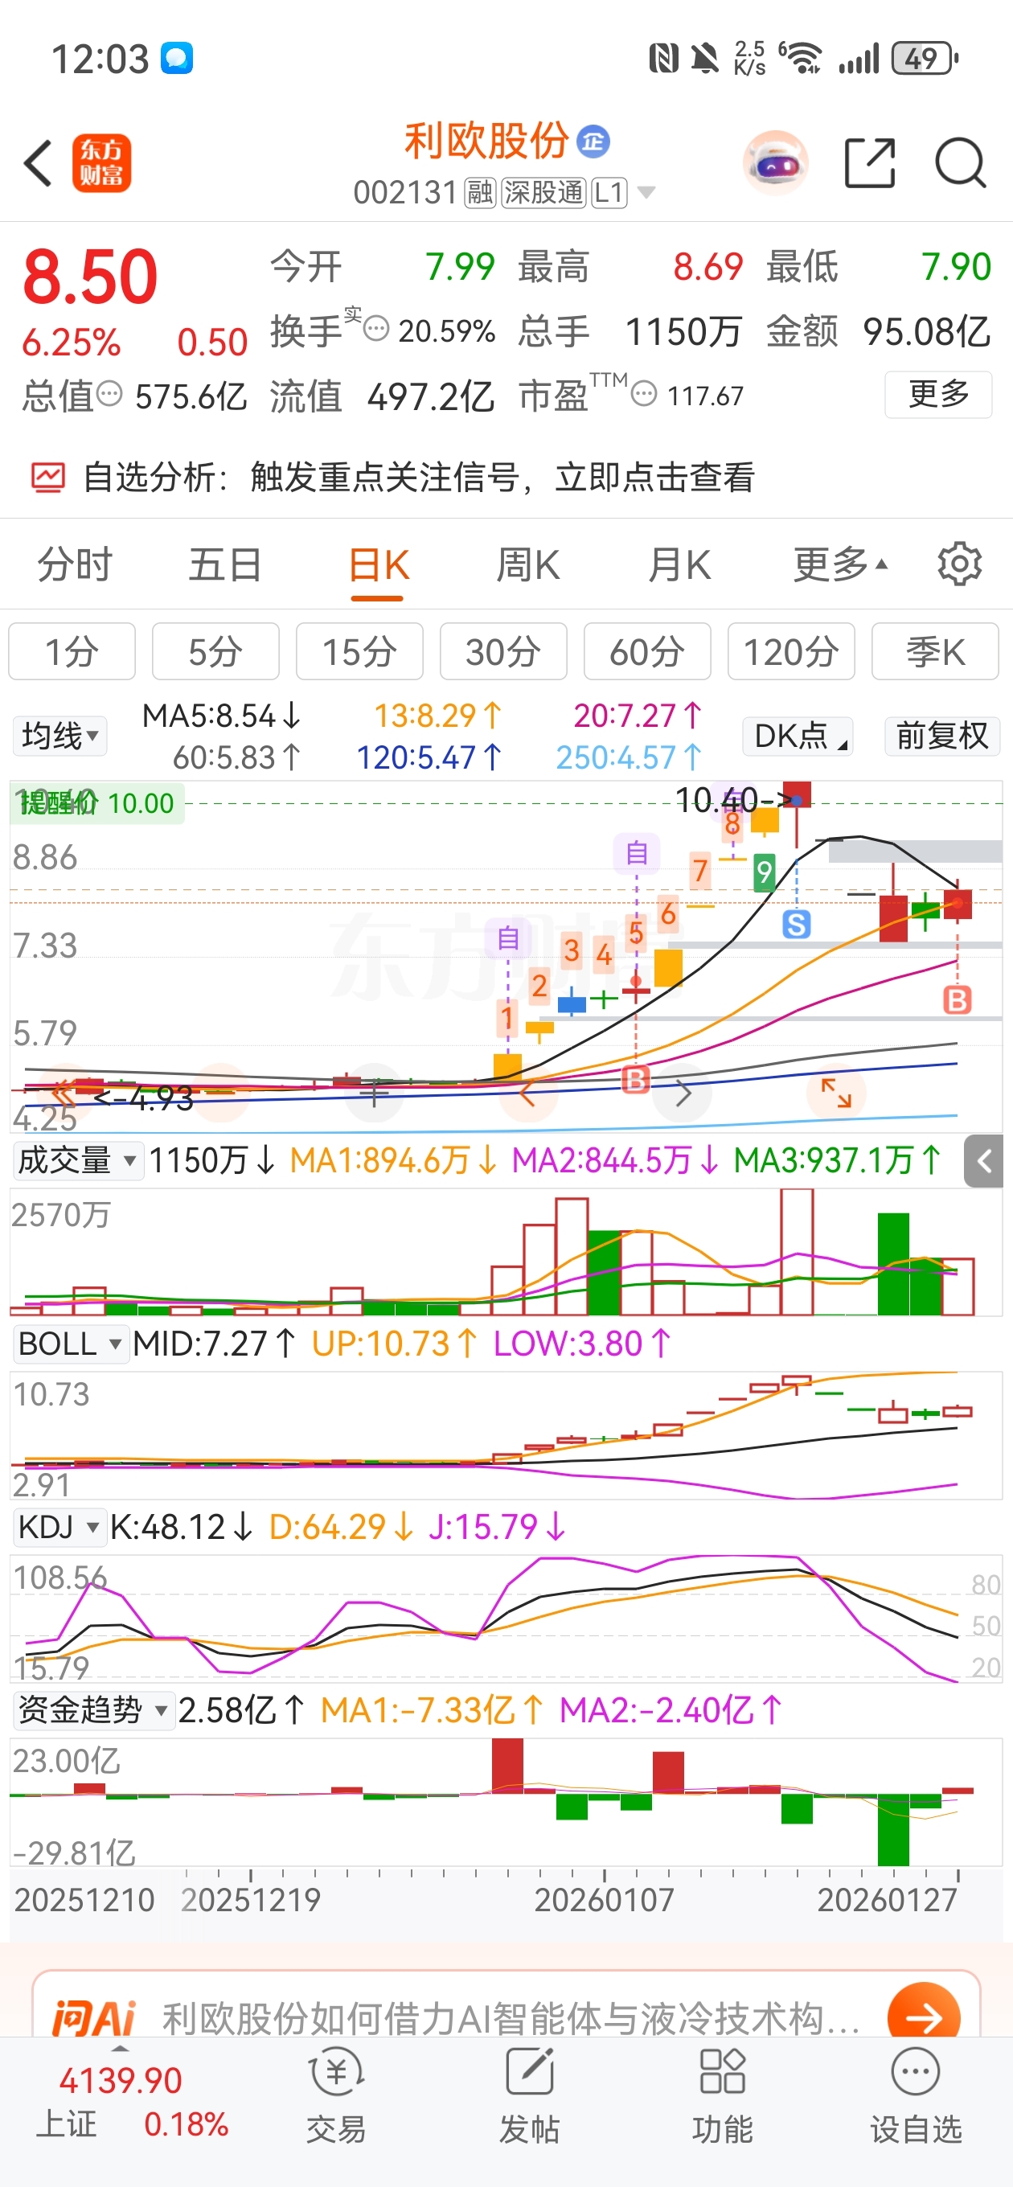Tap the L1 quote level badge

point(609,193)
